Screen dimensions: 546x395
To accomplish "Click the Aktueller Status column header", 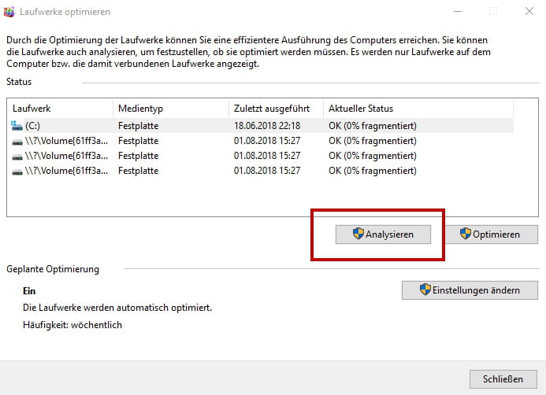I will 360,109.
